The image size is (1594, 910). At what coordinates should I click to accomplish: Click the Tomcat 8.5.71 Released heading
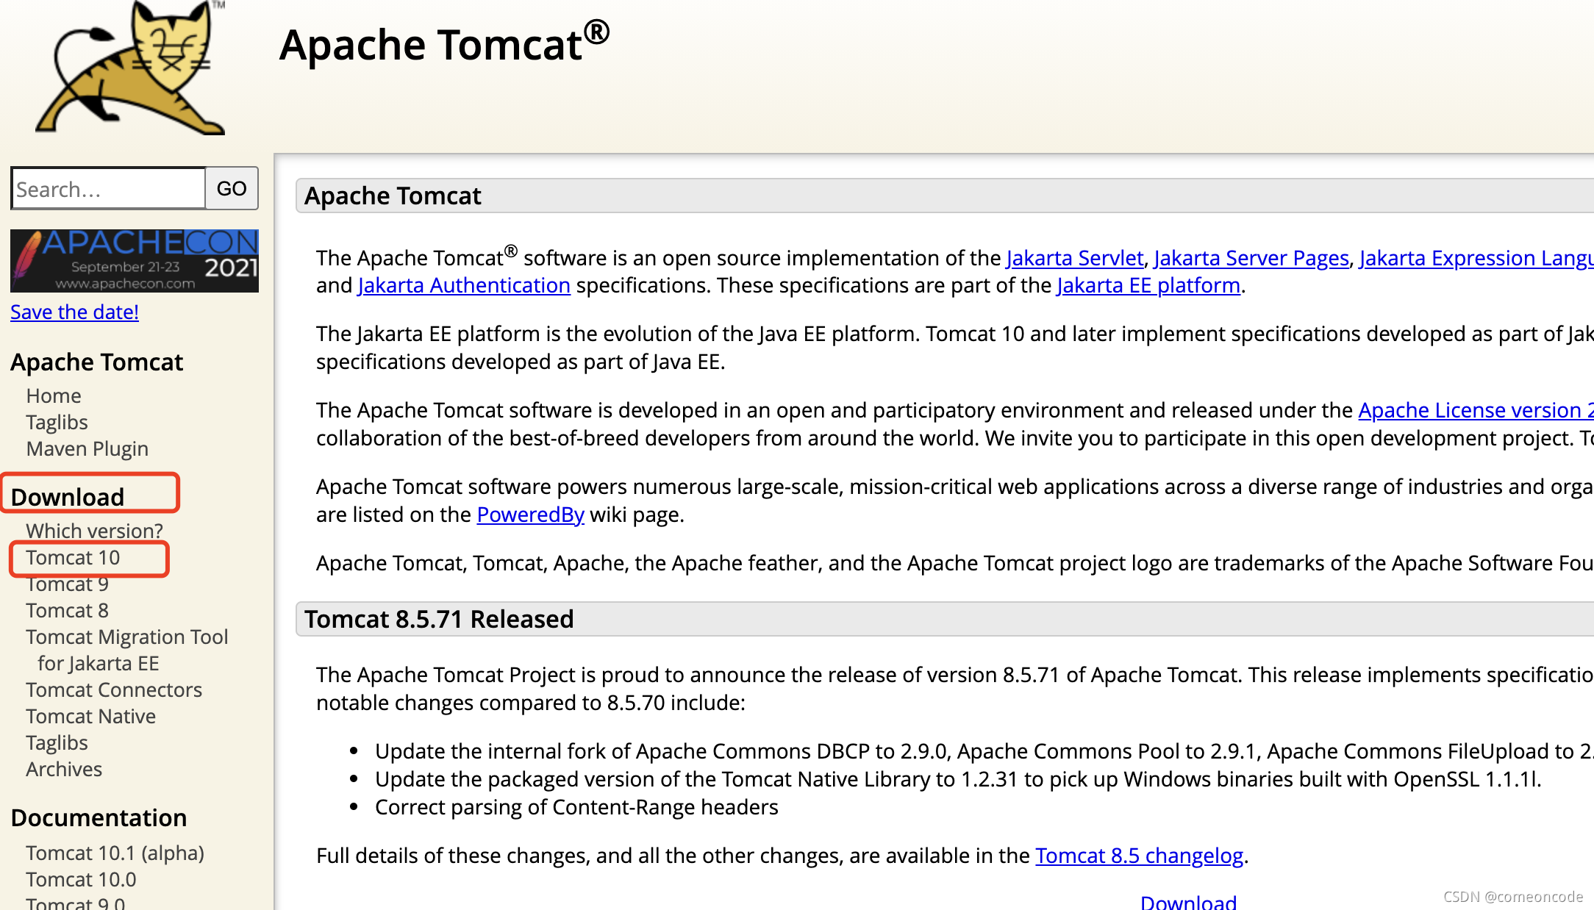[439, 619]
